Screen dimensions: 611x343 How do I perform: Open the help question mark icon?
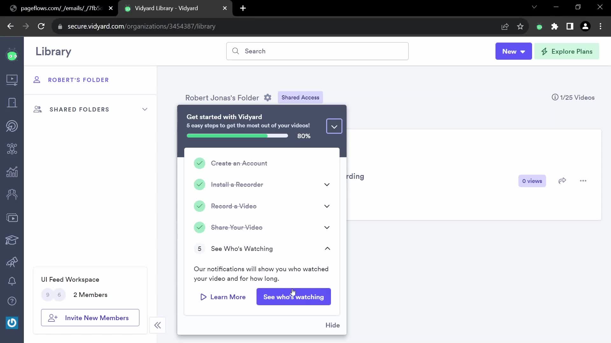[12, 301]
